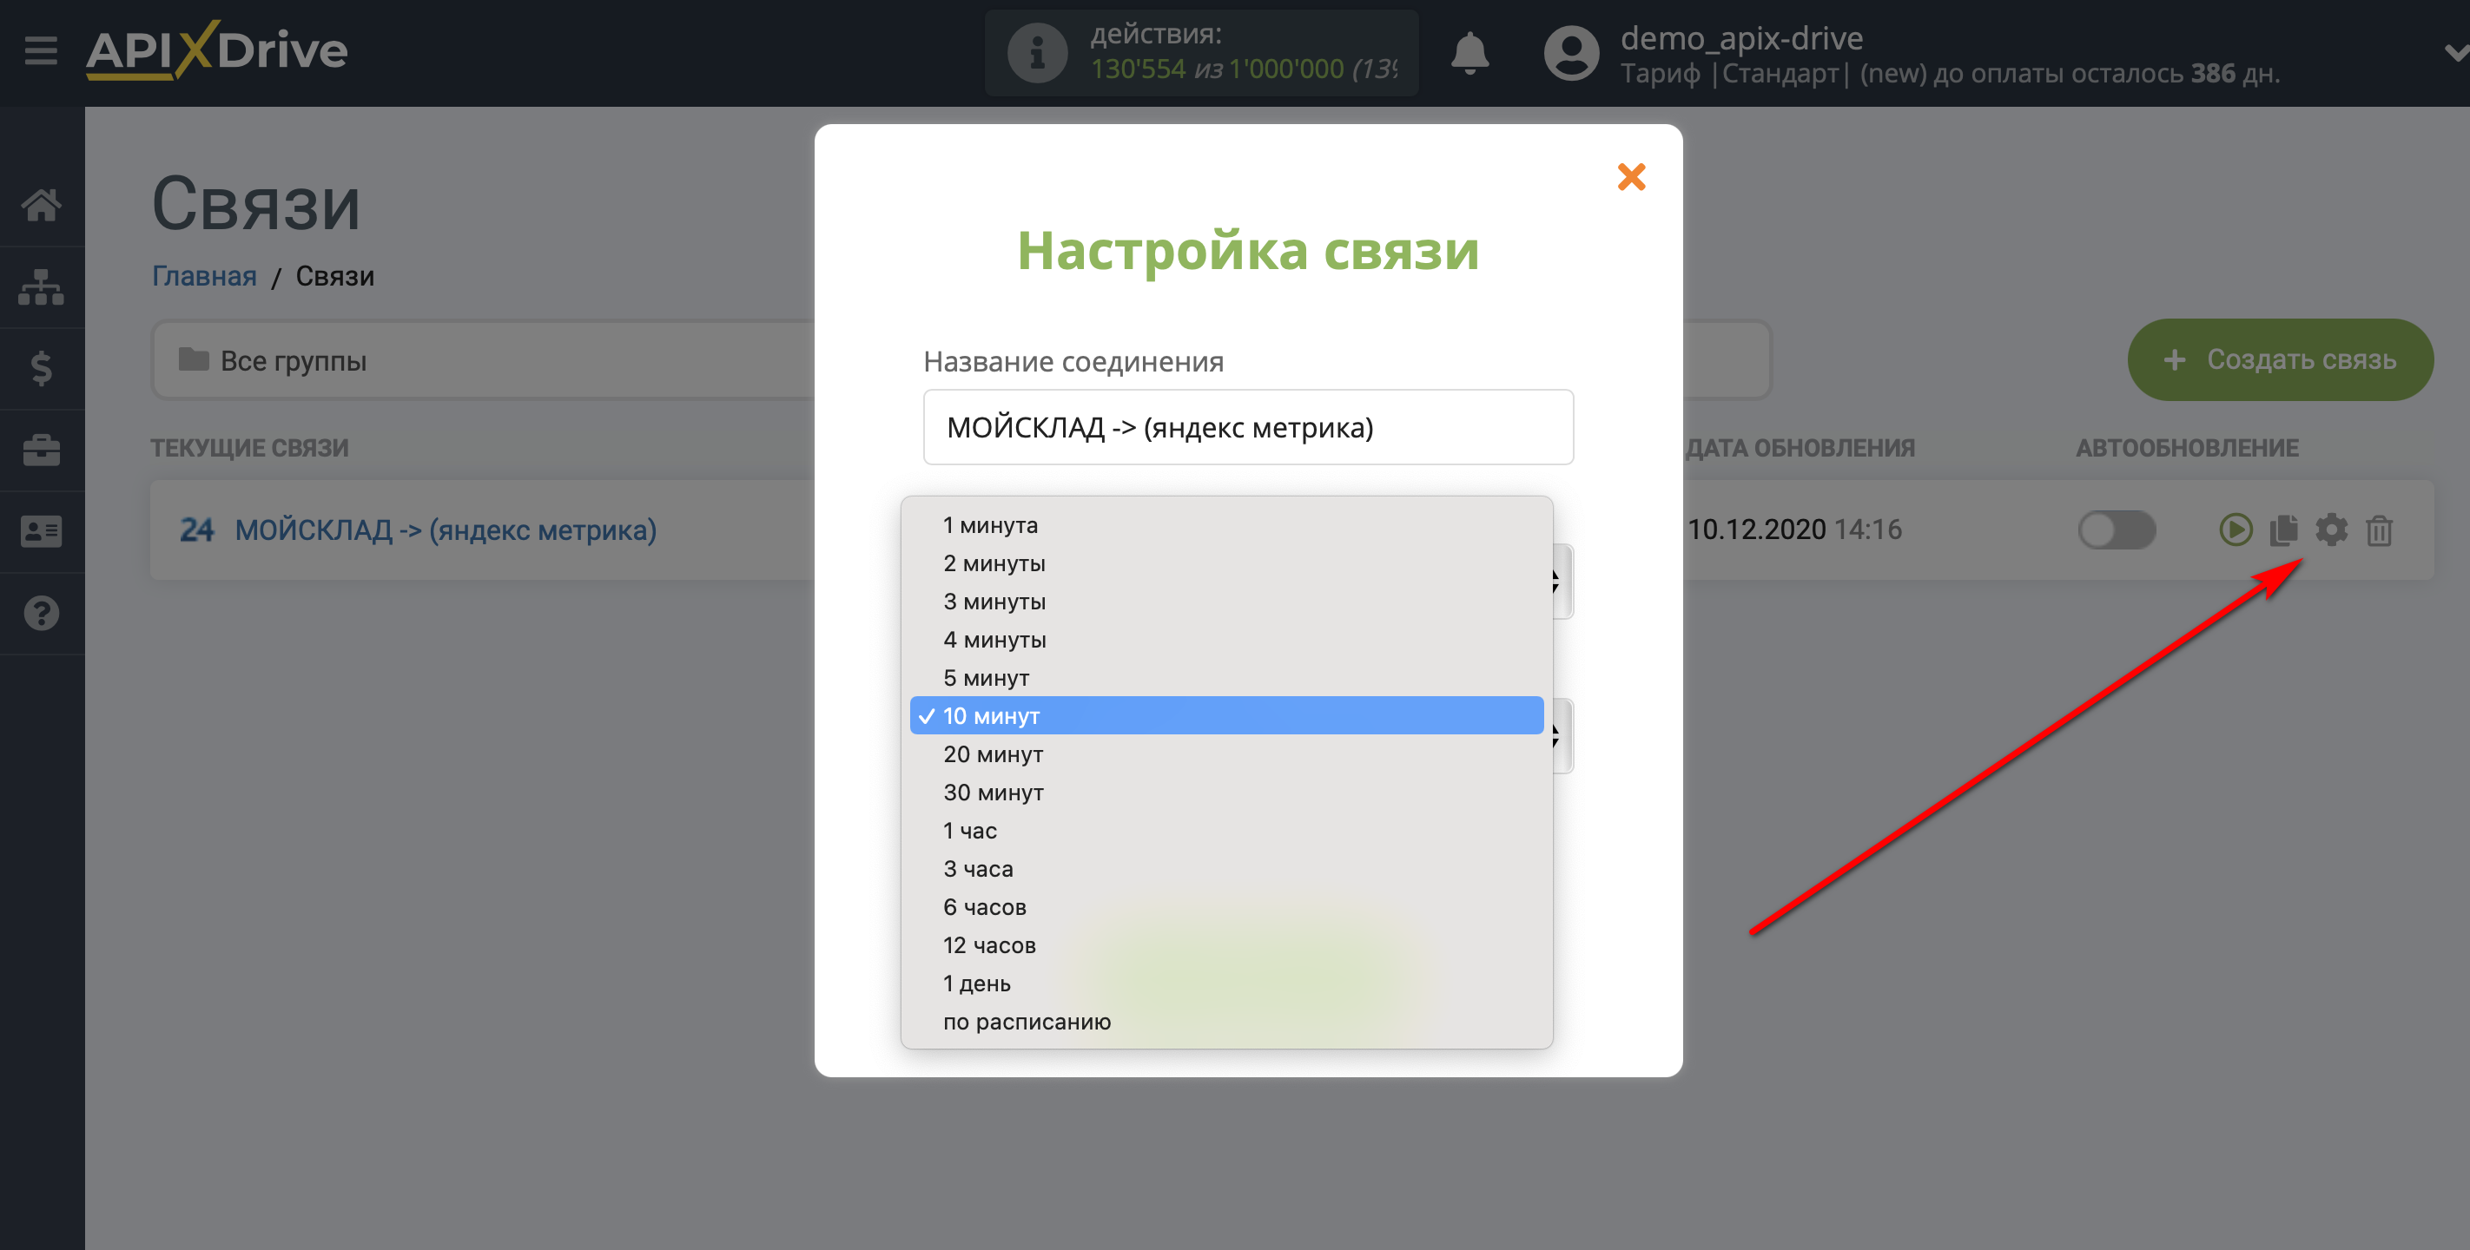Select 3 минуты interval option

[1226, 602]
